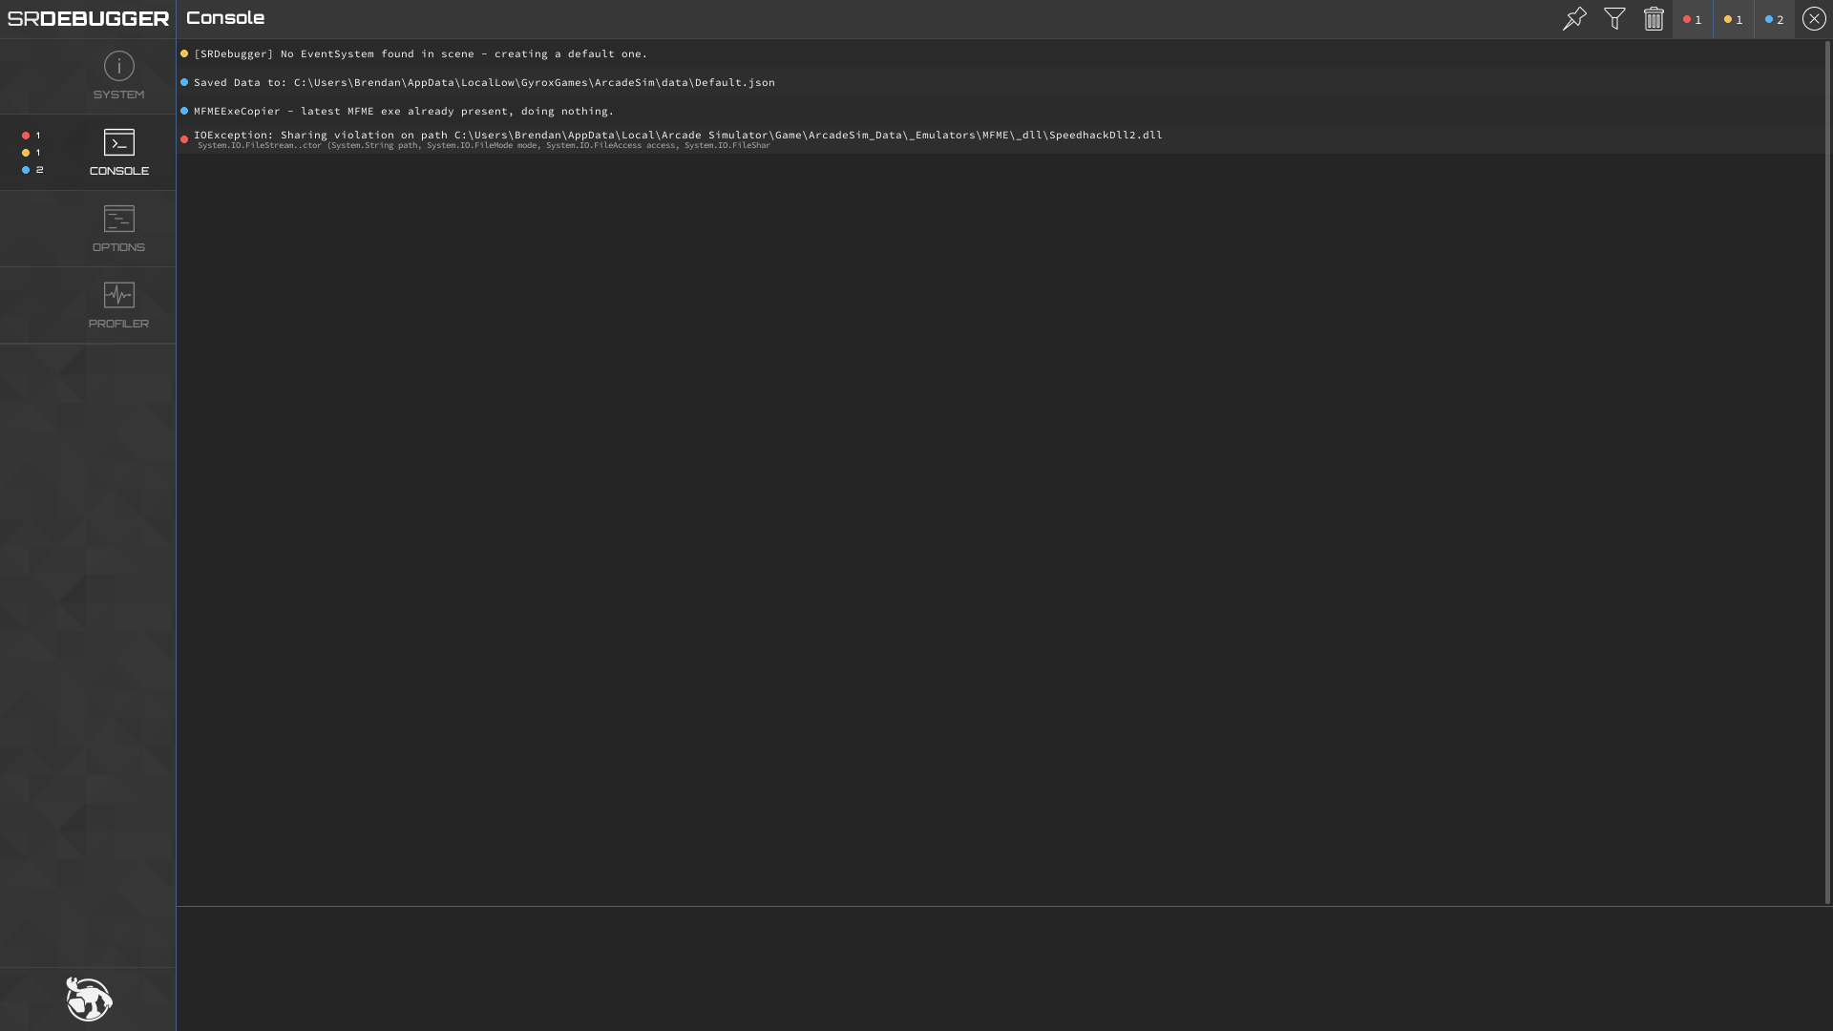The image size is (1833, 1031).
Task: Click the console vertical scrollbar
Action: [1827, 473]
